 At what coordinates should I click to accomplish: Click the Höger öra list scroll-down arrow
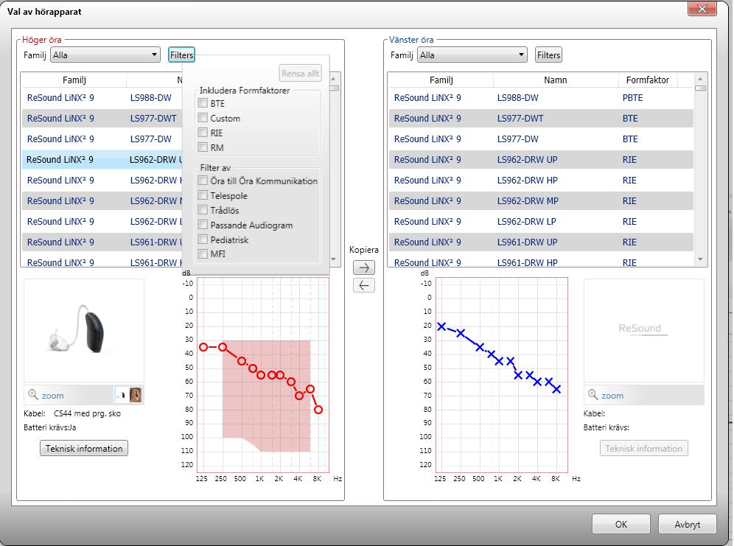click(333, 259)
